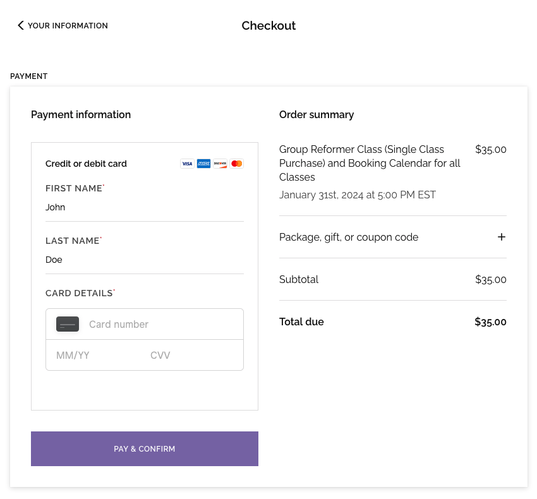Expand the coupon code plus icon

502,237
